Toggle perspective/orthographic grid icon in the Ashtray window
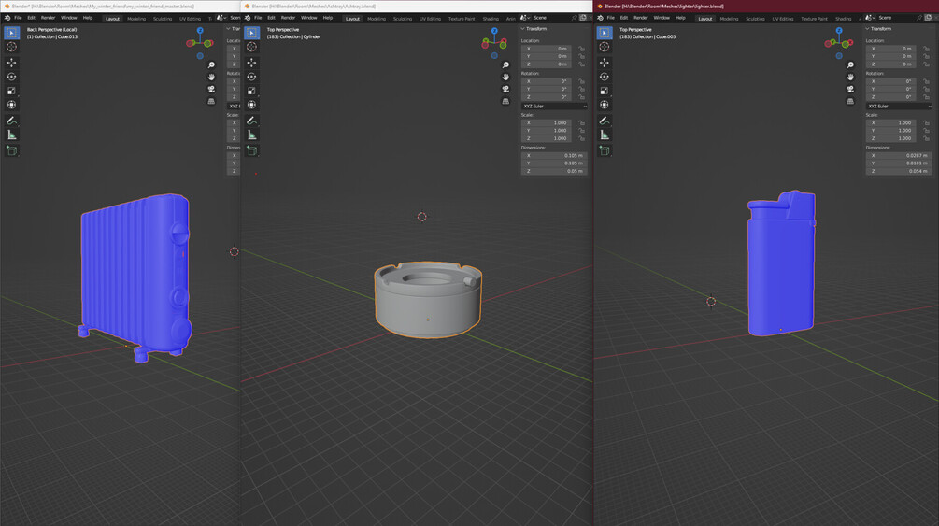Image resolution: width=939 pixels, height=526 pixels. click(505, 101)
